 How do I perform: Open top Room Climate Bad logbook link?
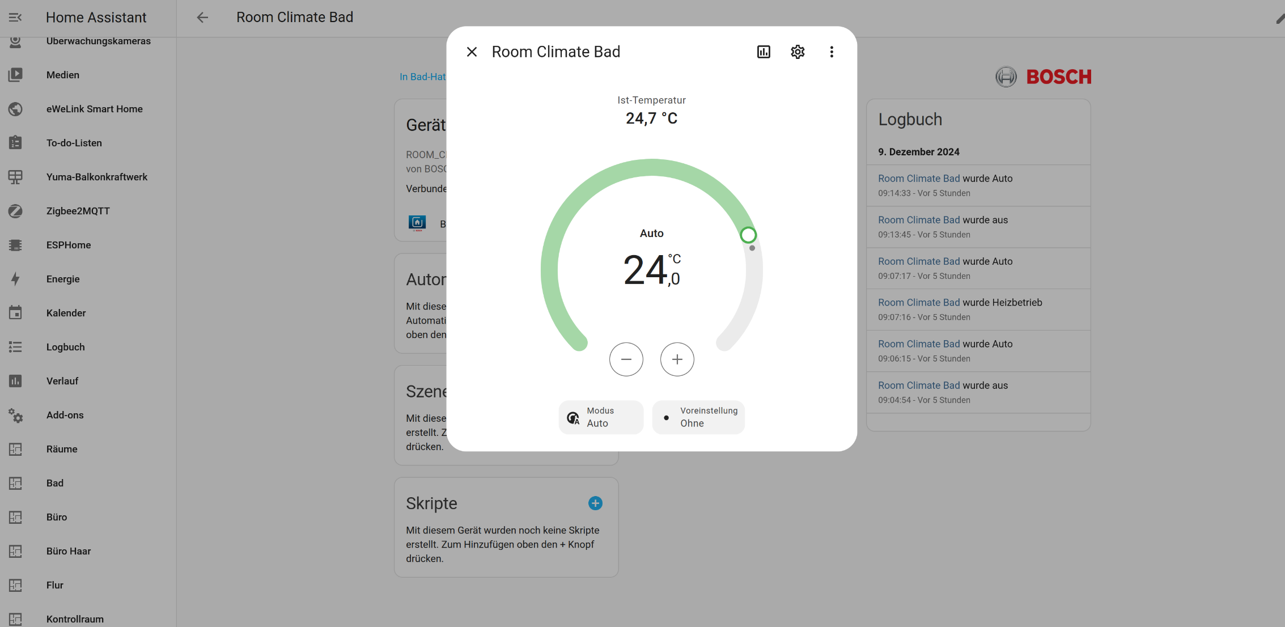click(x=919, y=179)
